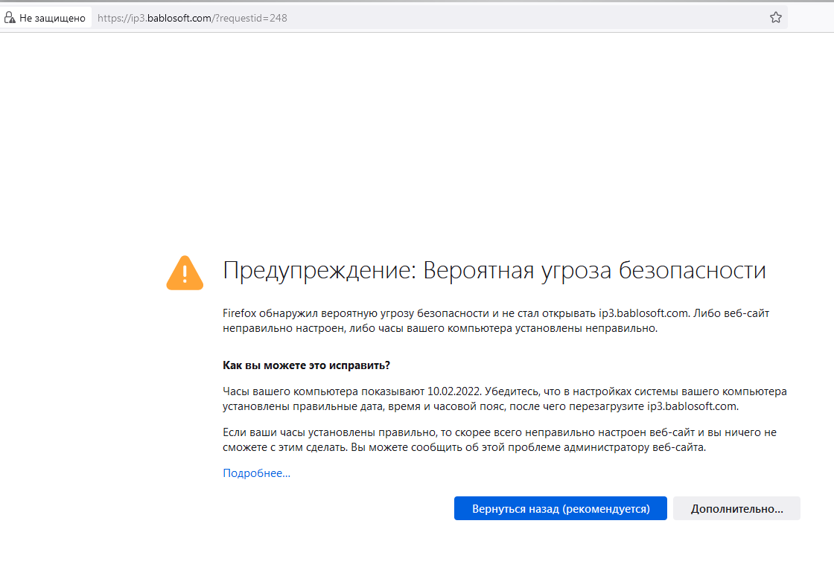Click the orange warning triangle icon

pos(185,272)
